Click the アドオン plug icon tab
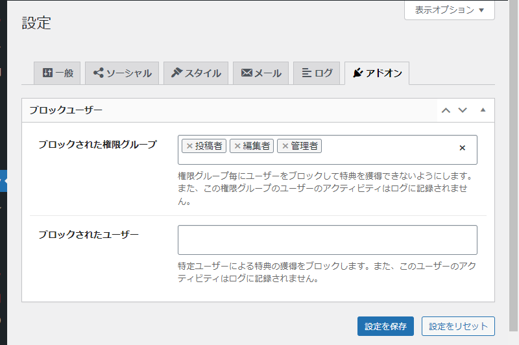The width and height of the screenshot is (519, 345). click(x=377, y=73)
